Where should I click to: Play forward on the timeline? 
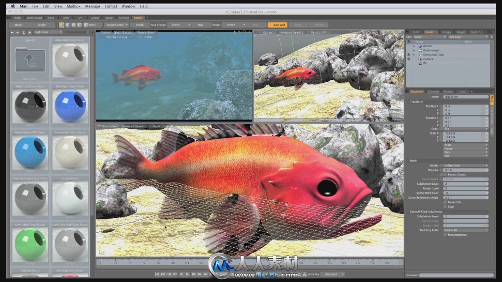tap(187, 274)
